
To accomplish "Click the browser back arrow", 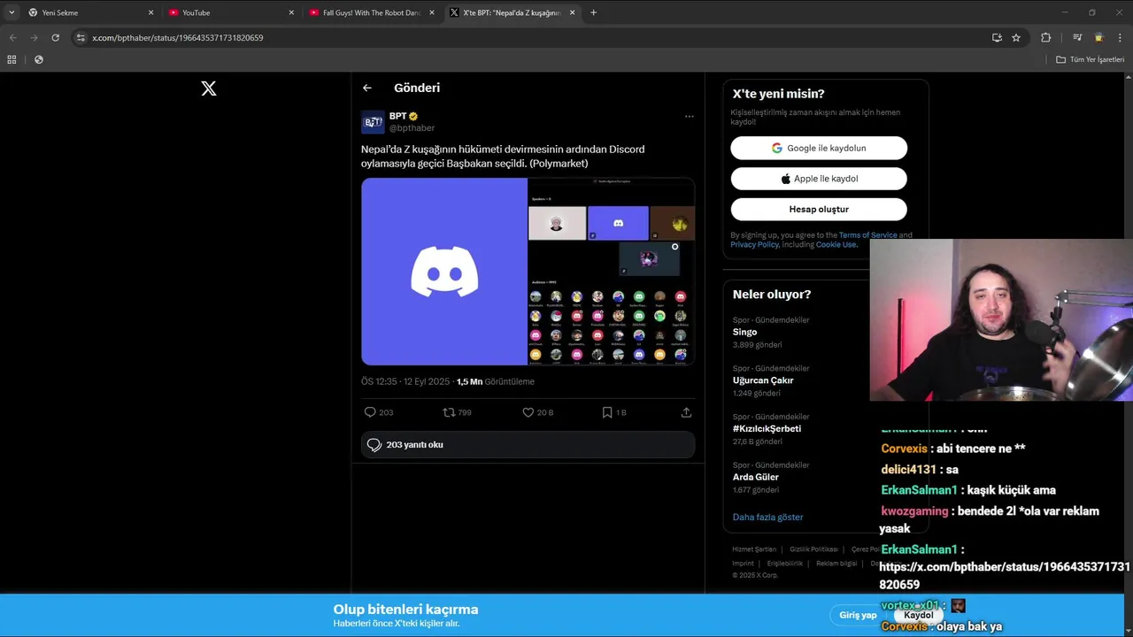I will pyautogui.click(x=12, y=38).
